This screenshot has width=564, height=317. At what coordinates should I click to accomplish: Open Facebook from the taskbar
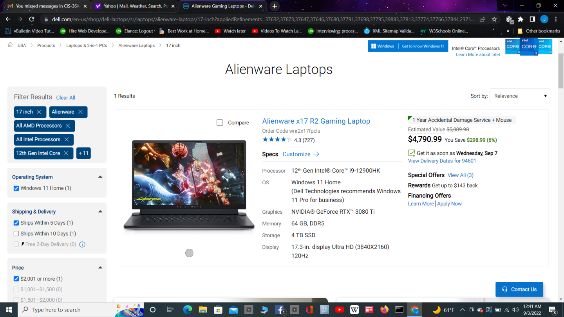coord(280,310)
